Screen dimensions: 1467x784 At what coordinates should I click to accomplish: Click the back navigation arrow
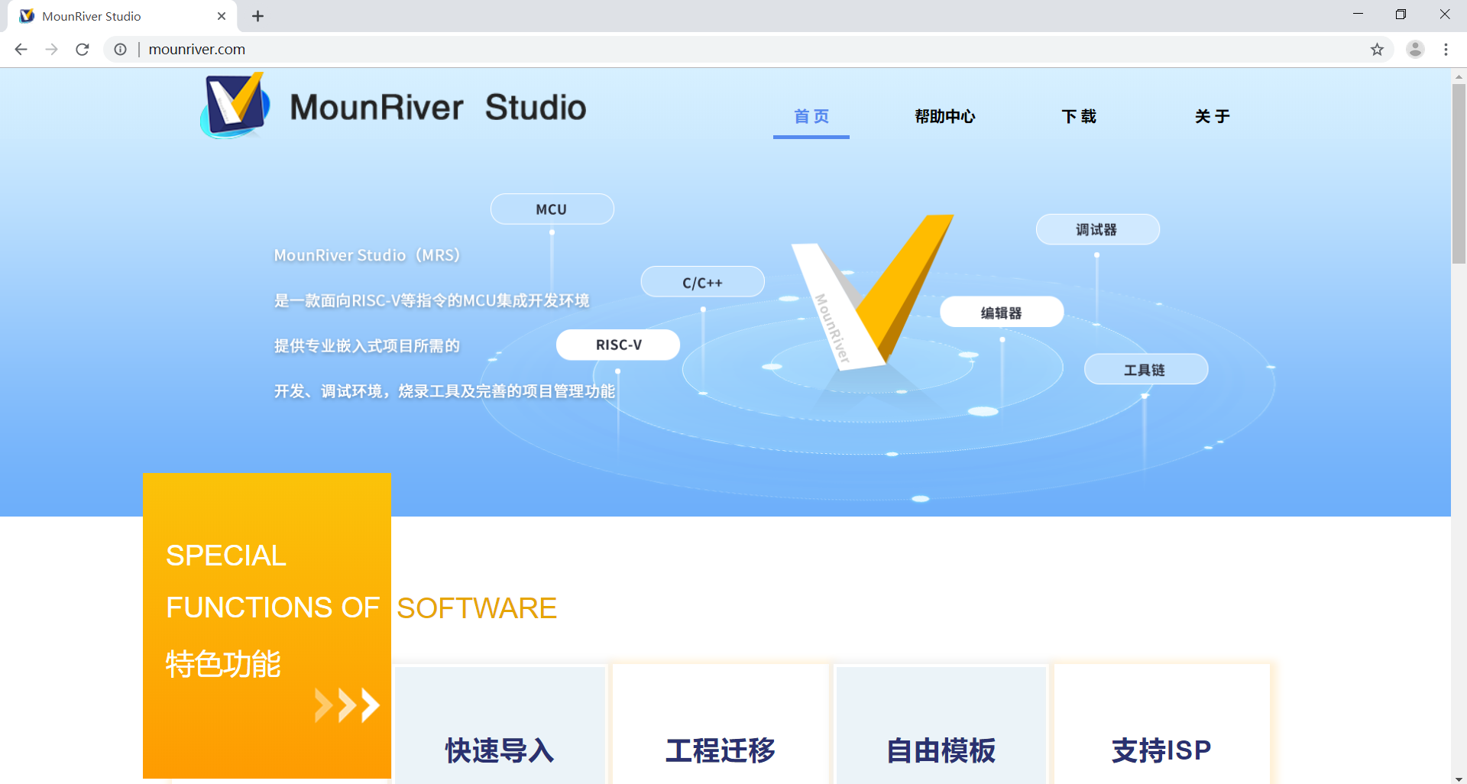pos(20,49)
